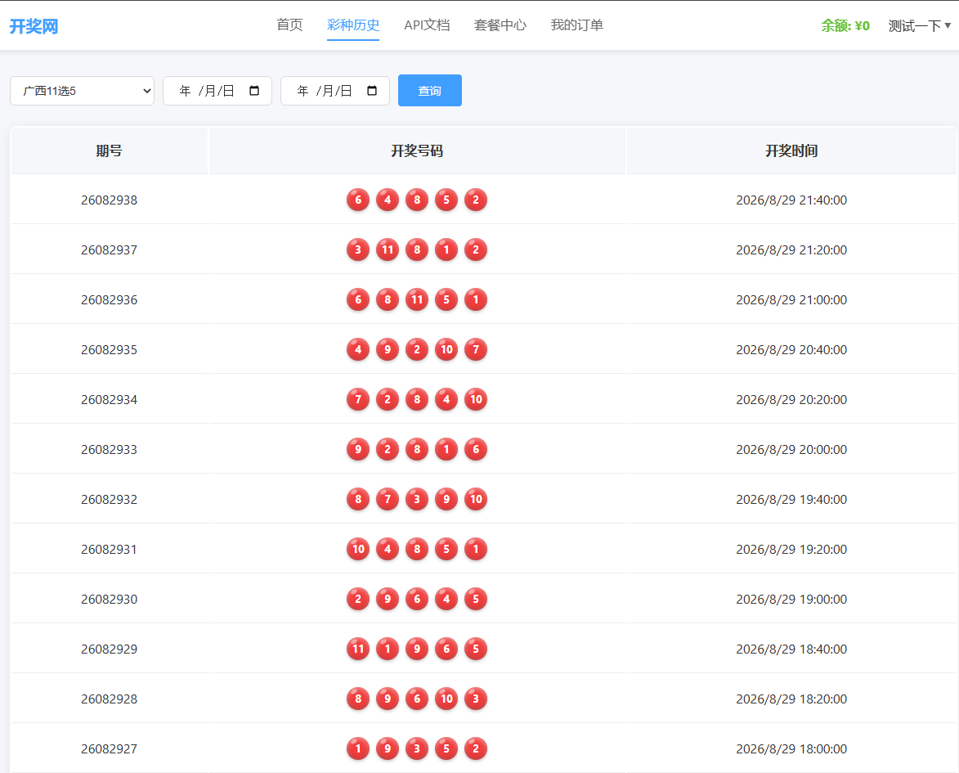The width and height of the screenshot is (959, 773).
Task: Click draw time 2026/8/29 18:00:00
Action: [791, 748]
